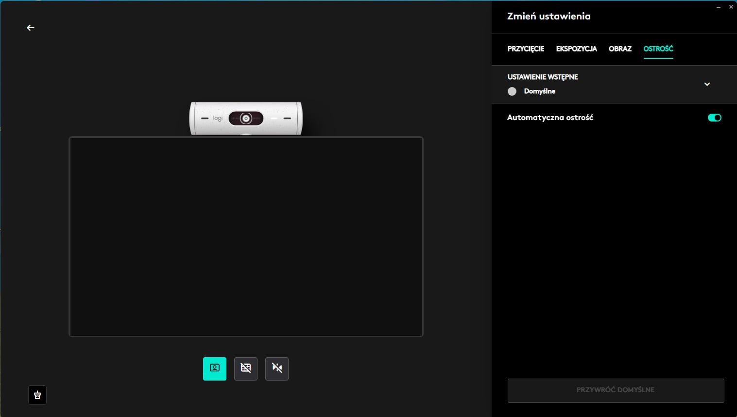This screenshot has width=737, height=417.
Task: Go to the OBRAZ tab
Action: [620, 49]
